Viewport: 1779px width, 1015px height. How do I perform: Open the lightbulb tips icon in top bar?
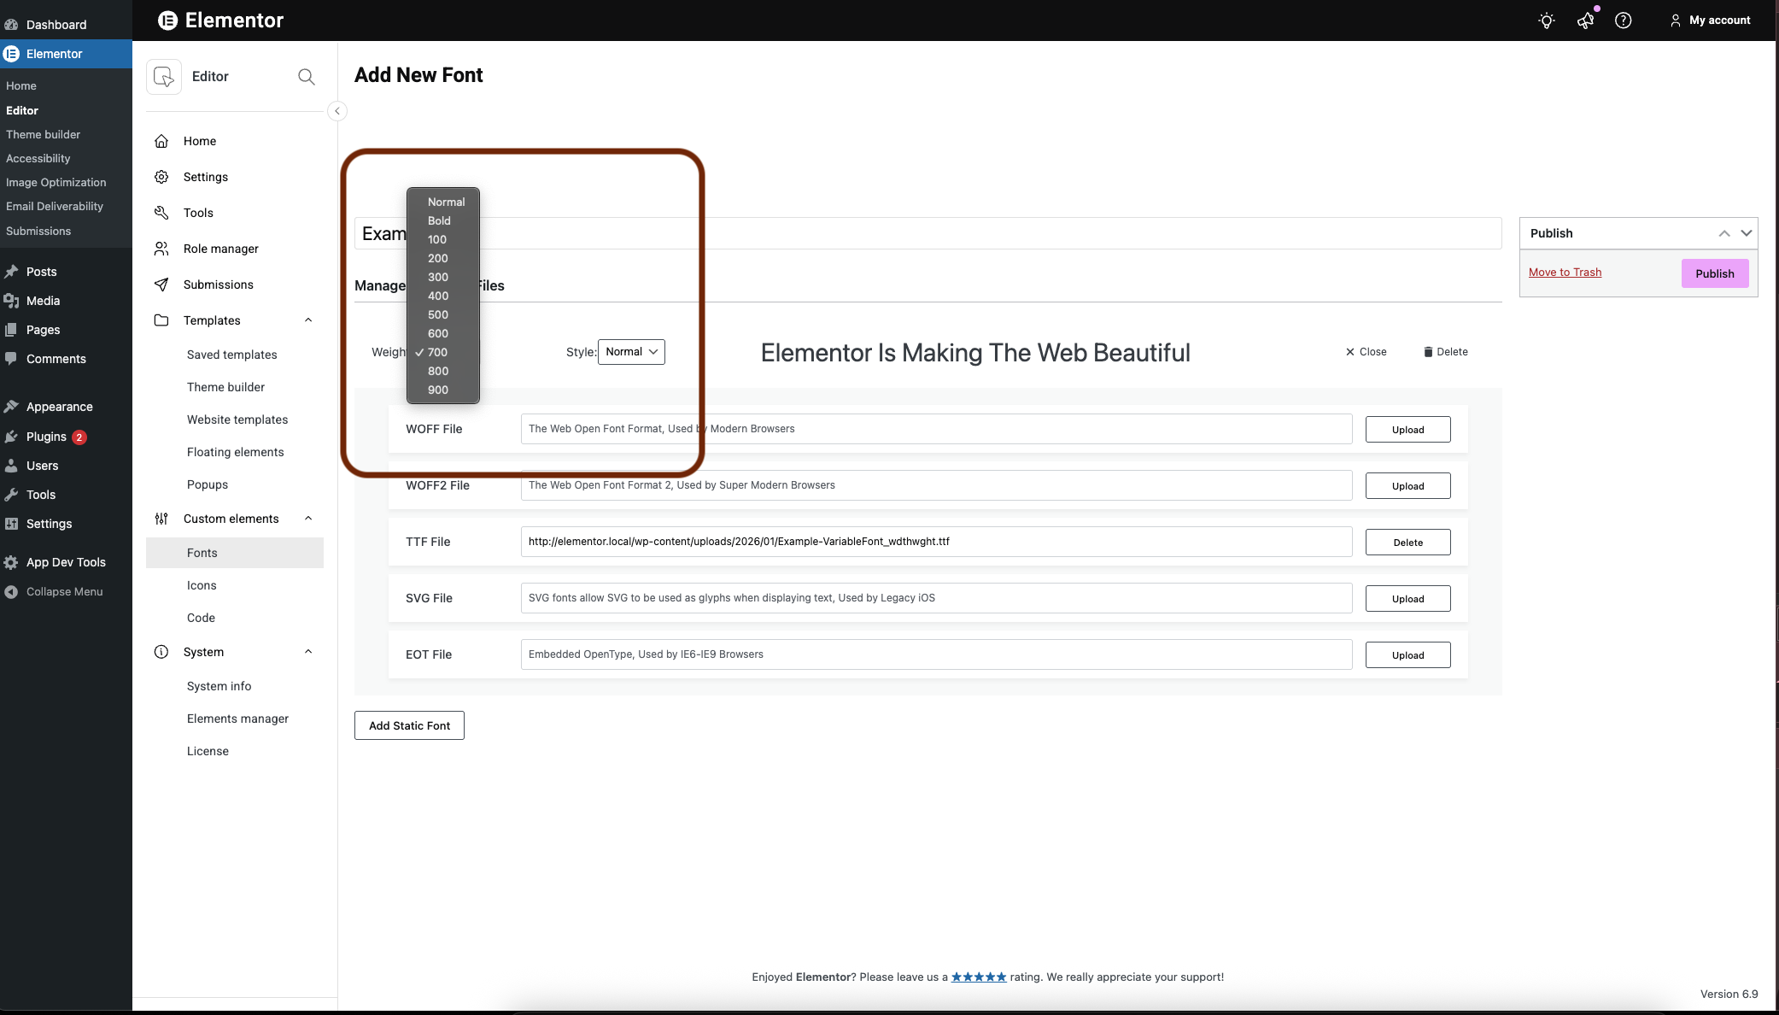click(x=1547, y=21)
